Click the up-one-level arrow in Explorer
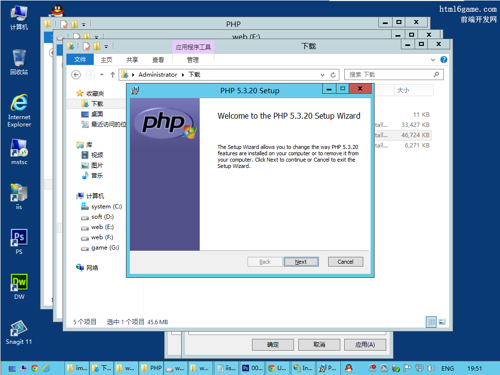 pyautogui.click(x=113, y=75)
